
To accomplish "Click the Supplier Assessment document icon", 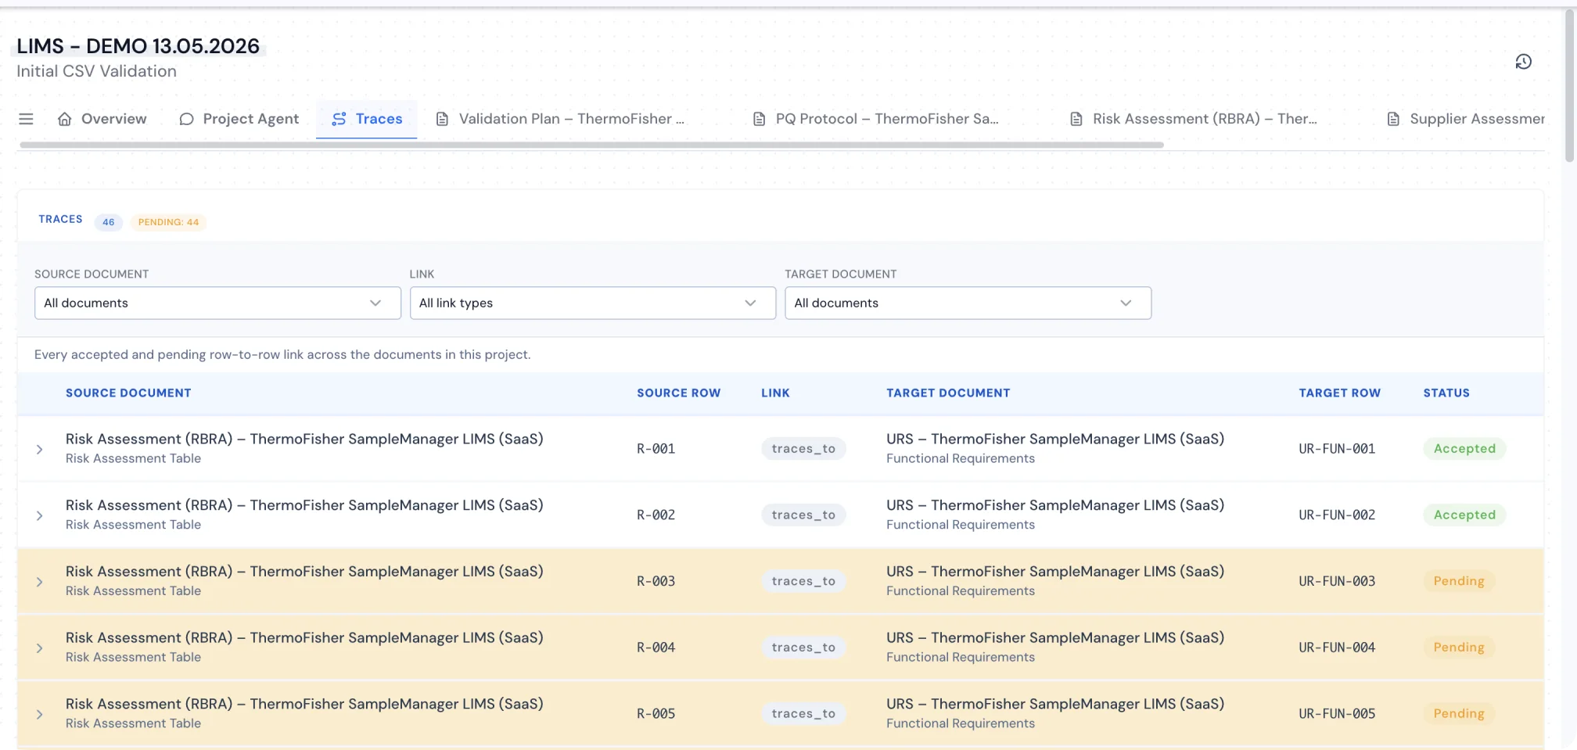I will pos(1393,119).
